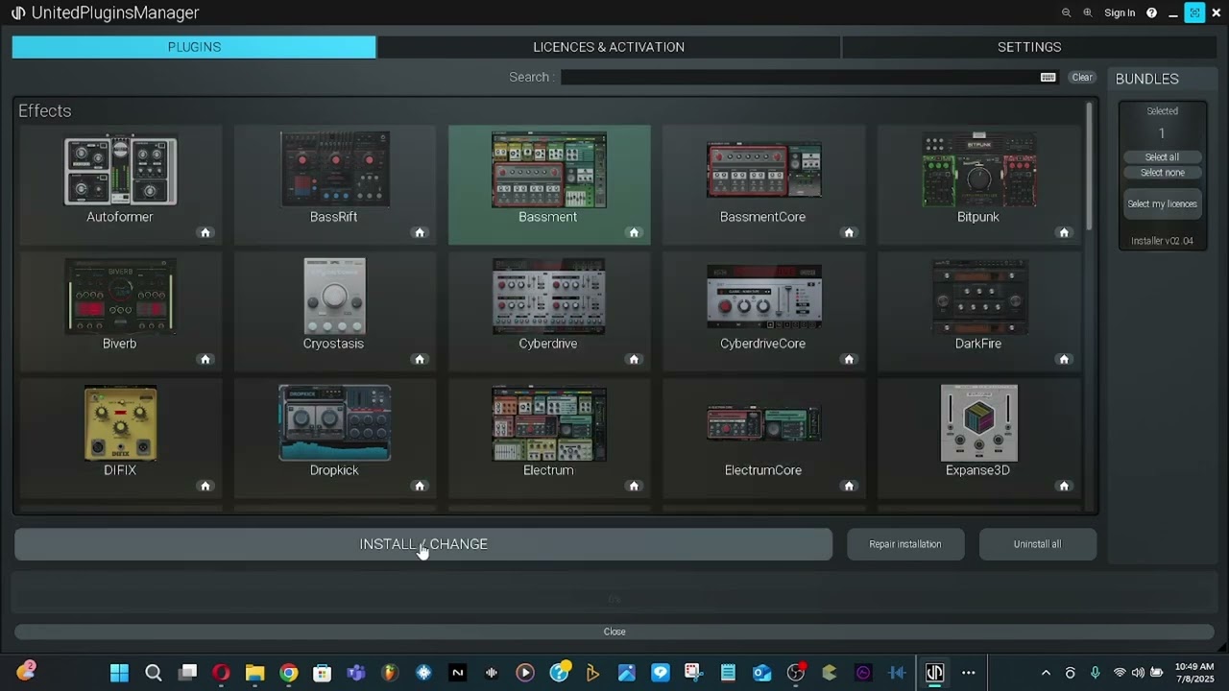Click home icon on Electrum card
The height and width of the screenshot is (691, 1229).
(634, 486)
